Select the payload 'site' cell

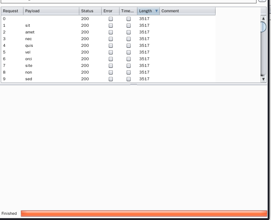tap(51, 65)
